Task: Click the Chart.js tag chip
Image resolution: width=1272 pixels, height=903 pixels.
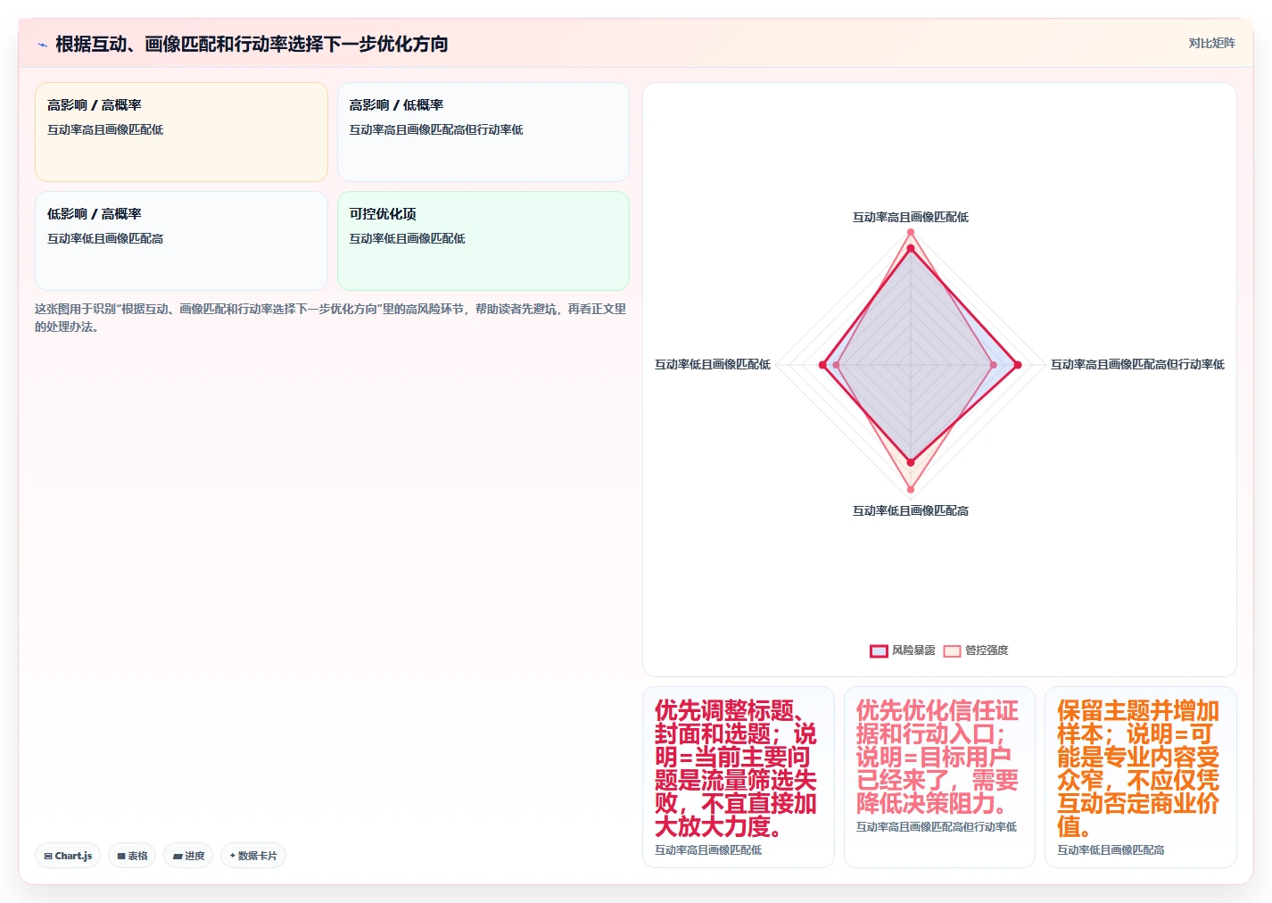Action: point(68,856)
